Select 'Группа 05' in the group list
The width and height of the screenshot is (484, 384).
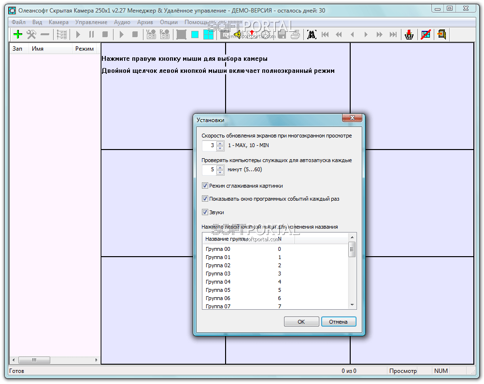218,290
